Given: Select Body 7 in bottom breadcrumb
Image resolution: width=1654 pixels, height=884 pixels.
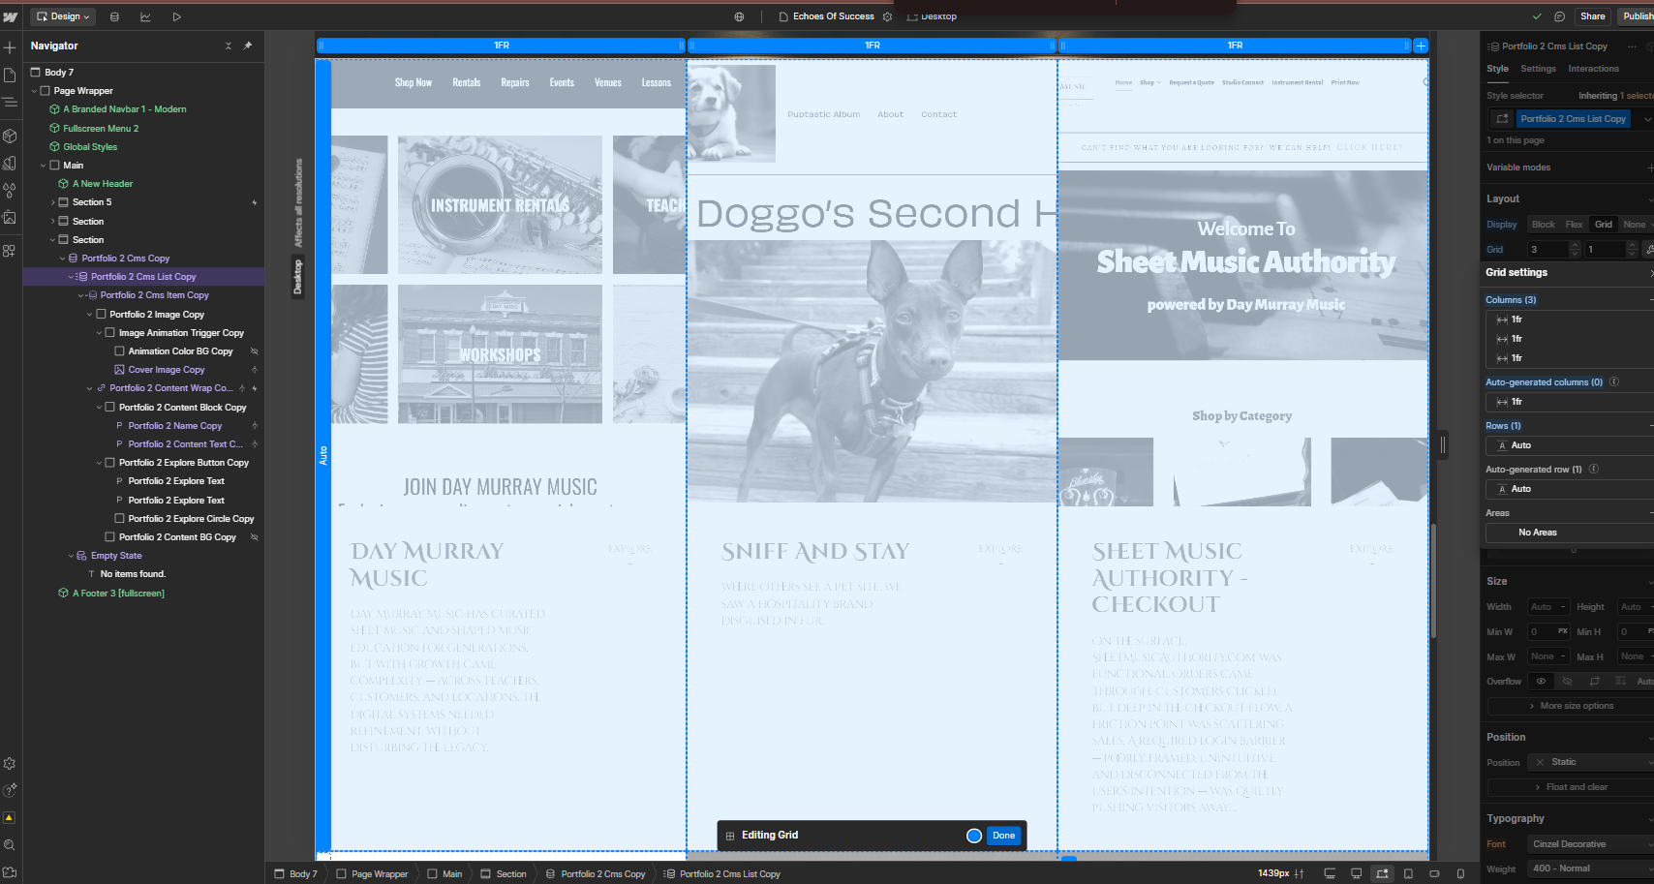Looking at the screenshot, I should tap(295, 873).
